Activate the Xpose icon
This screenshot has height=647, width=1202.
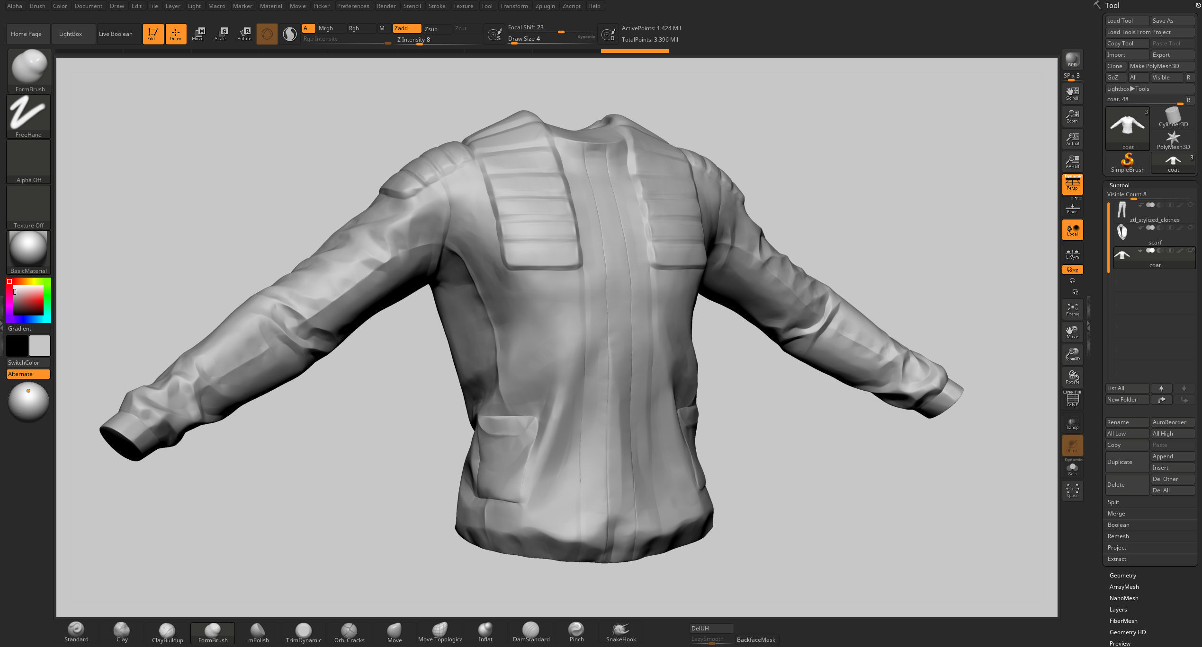point(1072,490)
